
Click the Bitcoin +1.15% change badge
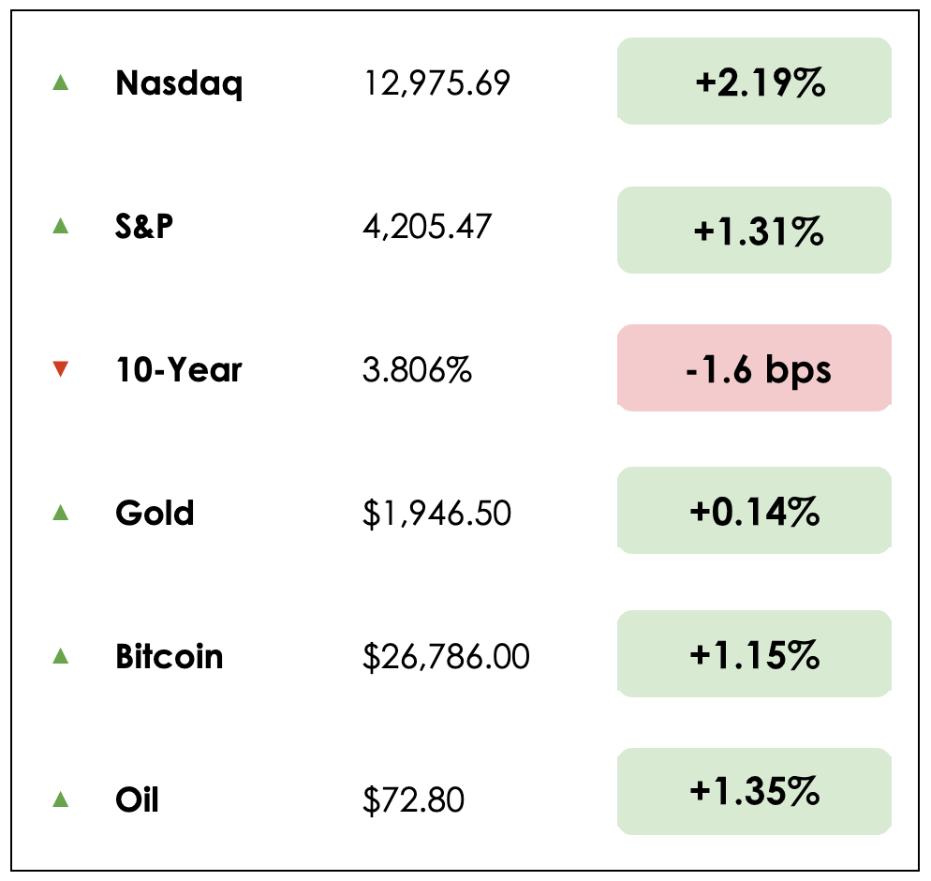(x=754, y=654)
